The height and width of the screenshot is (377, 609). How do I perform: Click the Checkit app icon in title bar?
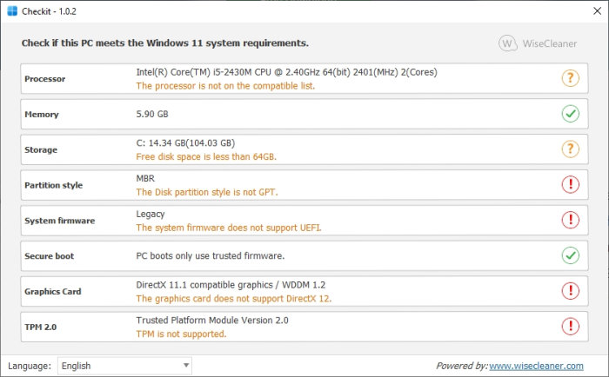point(11,10)
